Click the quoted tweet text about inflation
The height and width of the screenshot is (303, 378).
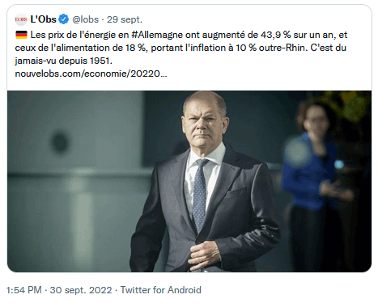click(x=181, y=48)
